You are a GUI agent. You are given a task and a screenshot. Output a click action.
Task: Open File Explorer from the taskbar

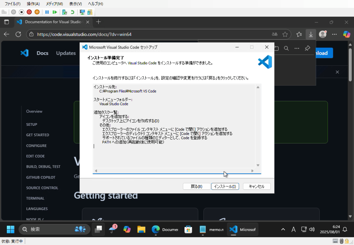(x=141, y=229)
